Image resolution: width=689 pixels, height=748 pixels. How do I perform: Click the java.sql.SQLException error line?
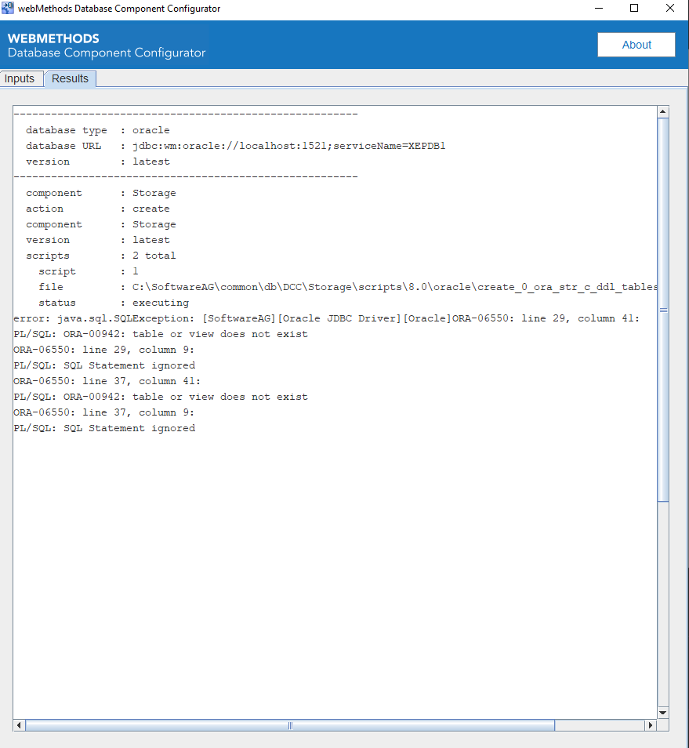(x=326, y=318)
